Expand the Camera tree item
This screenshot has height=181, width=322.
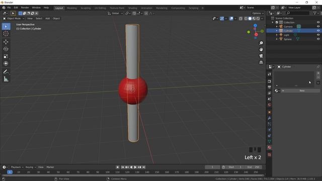click(x=277, y=27)
